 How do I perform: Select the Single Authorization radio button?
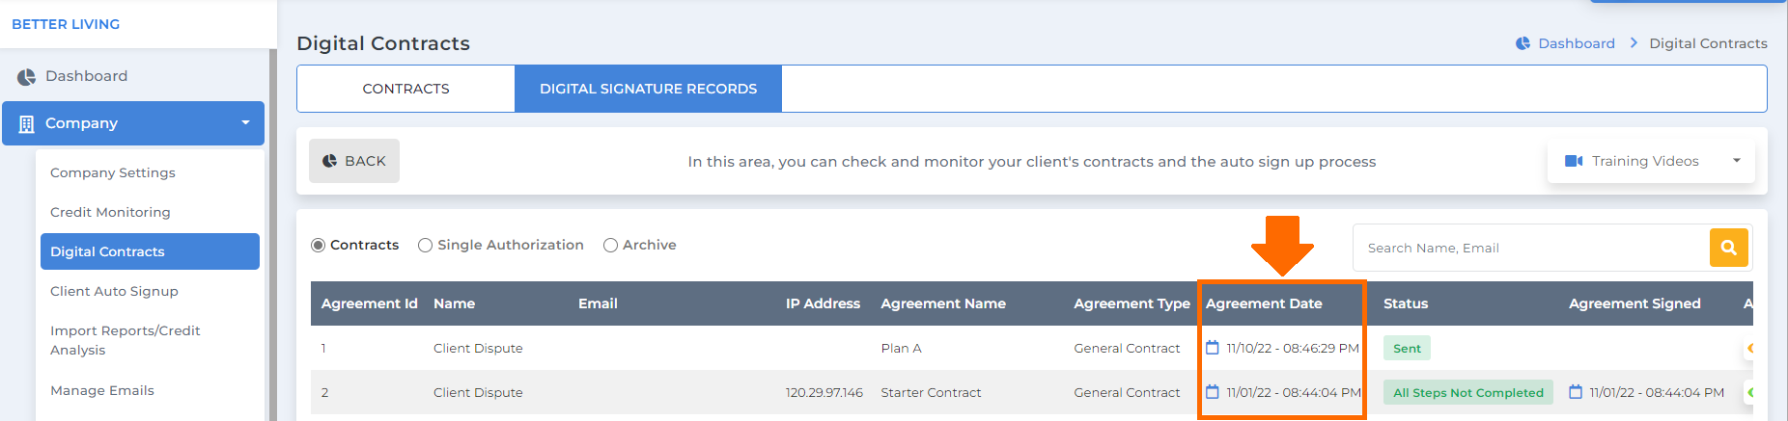click(425, 246)
